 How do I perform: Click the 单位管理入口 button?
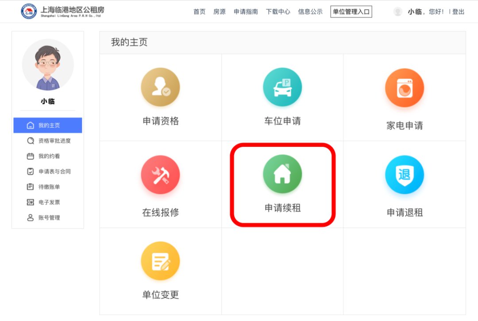351,11
